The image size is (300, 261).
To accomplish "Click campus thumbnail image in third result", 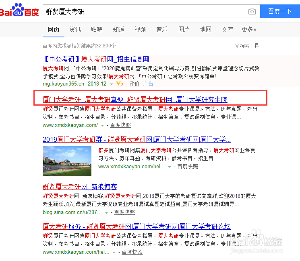I will 67,161.
